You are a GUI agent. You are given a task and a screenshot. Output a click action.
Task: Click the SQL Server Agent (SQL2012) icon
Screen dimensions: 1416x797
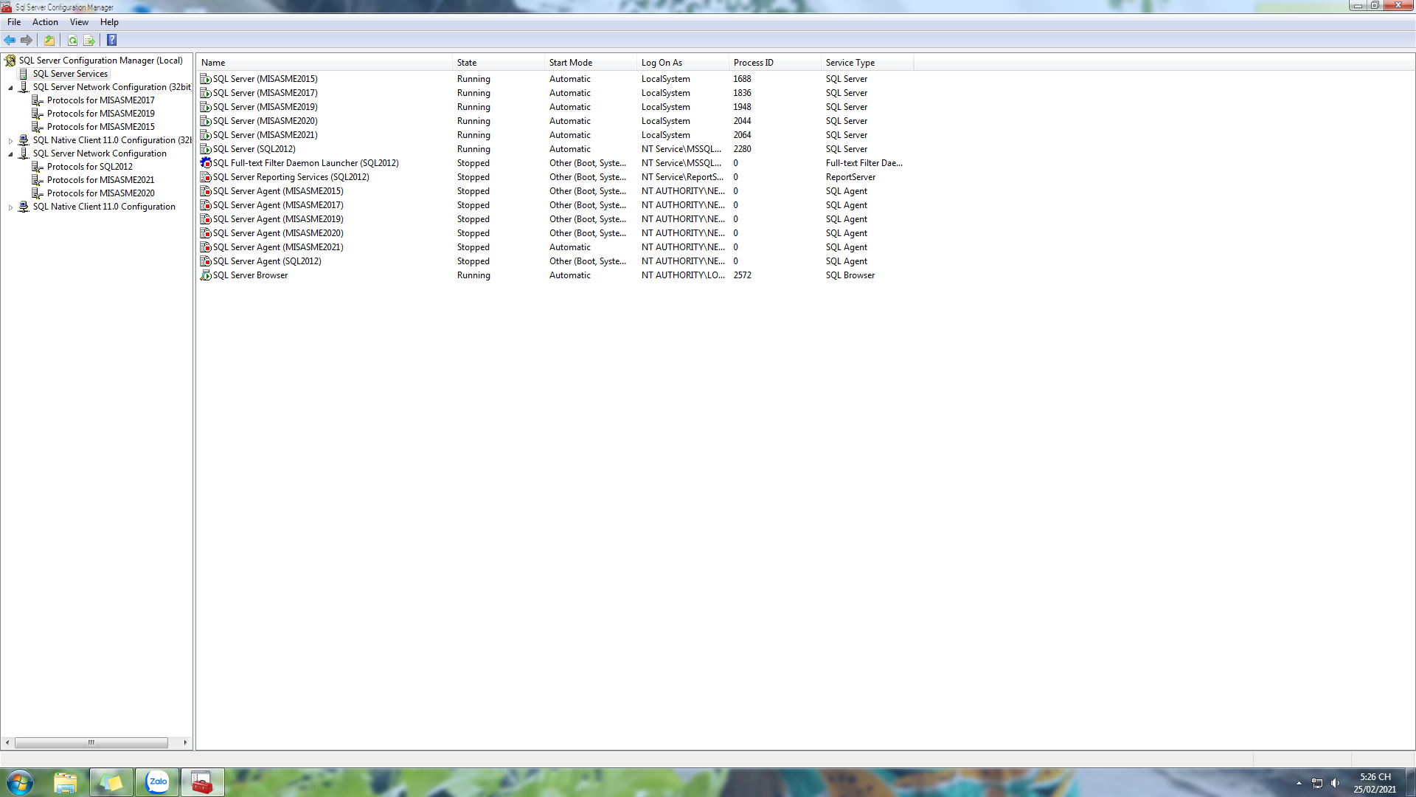click(x=206, y=261)
